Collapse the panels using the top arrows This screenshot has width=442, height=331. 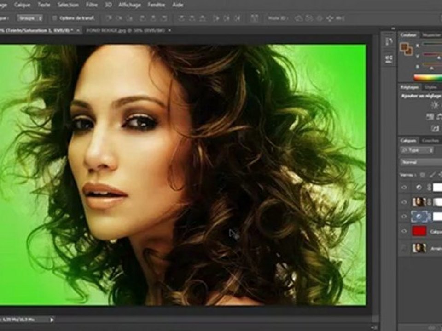coord(393,28)
